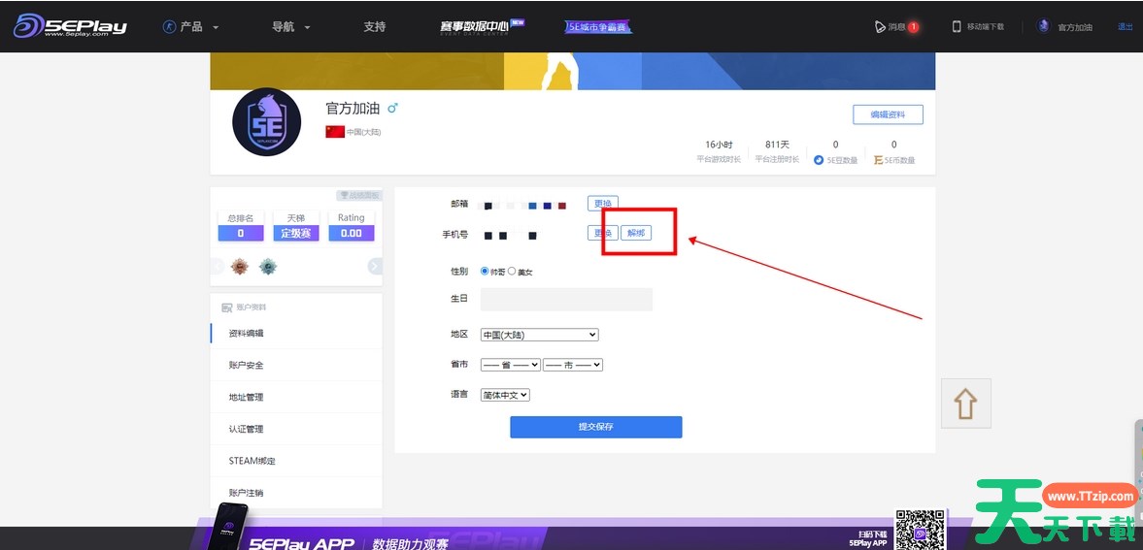
Task: Click the 生日 birthday input field
Action: [566, 300]
